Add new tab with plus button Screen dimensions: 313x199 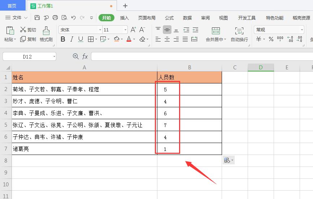click(x=125, y=6)
